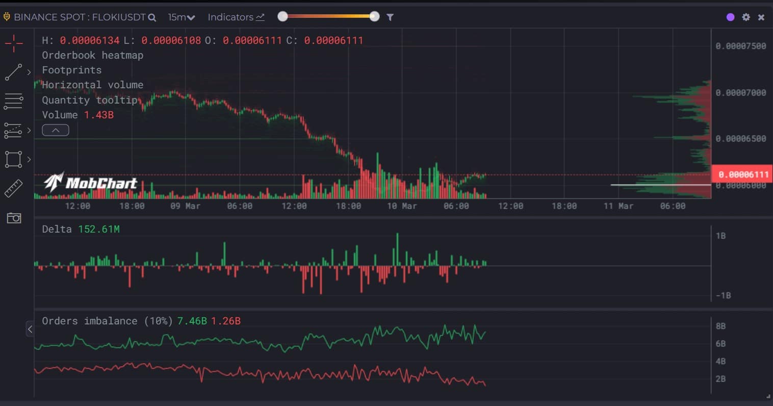The height and width of the screenshot is (406, 773).
Task: Select the price range levels tool
Action: (x=13, y=131)
